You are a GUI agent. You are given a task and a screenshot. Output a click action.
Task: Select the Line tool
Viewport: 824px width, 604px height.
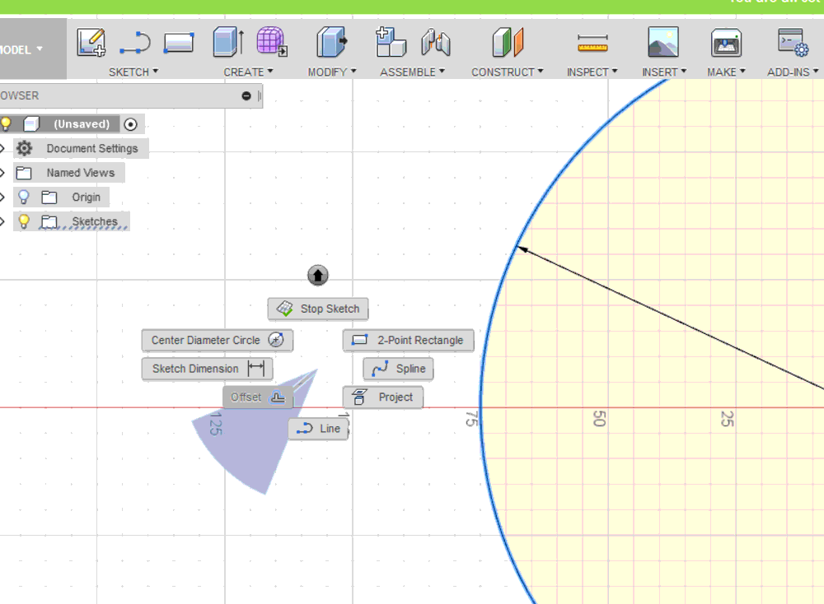pos(318,428)
